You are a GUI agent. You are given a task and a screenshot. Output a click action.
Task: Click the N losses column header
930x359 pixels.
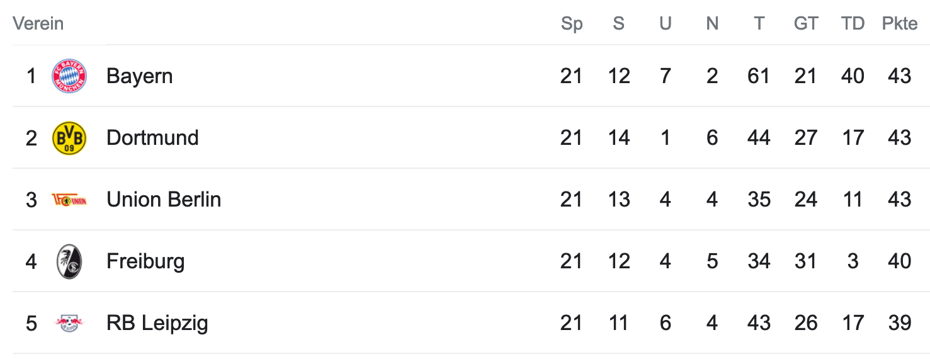point(712,23)
